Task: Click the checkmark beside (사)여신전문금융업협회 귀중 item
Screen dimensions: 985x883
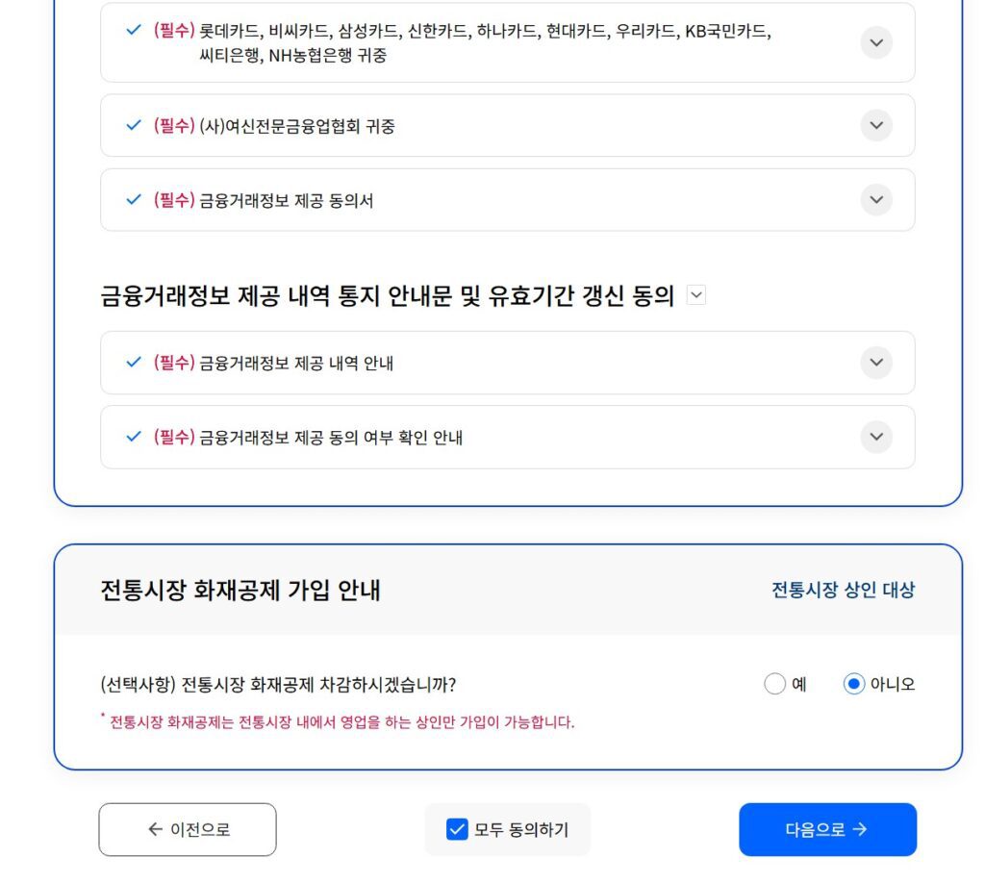Action: click(132, 125)
